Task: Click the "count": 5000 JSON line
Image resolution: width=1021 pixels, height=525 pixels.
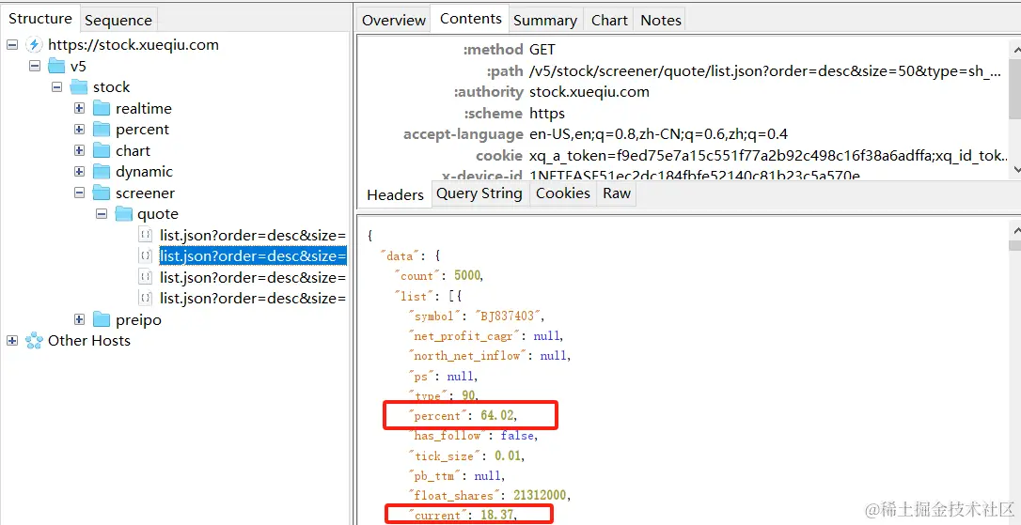Action: (x=439, y=276)
